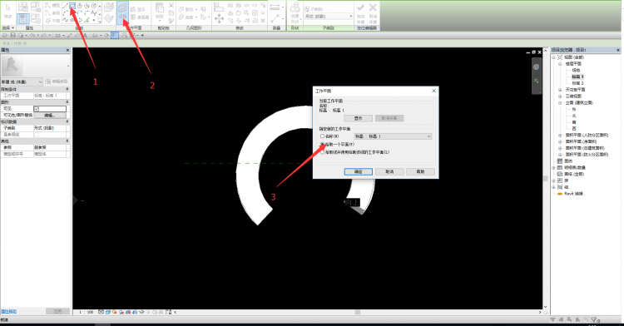Open the Properties help link
This screenshot has width=624, height=326.
[x=9, y=311]
